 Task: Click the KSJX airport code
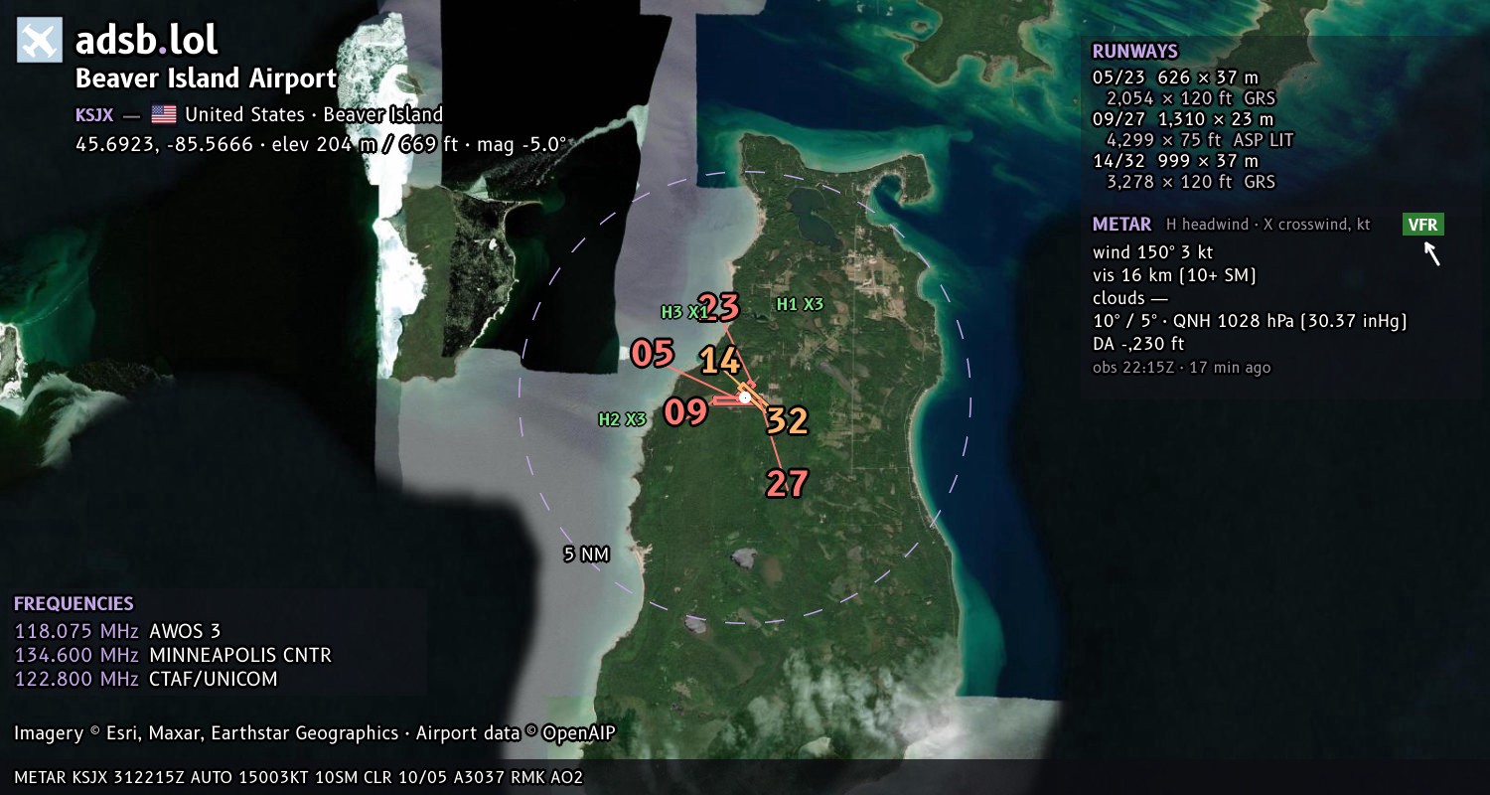94,114
